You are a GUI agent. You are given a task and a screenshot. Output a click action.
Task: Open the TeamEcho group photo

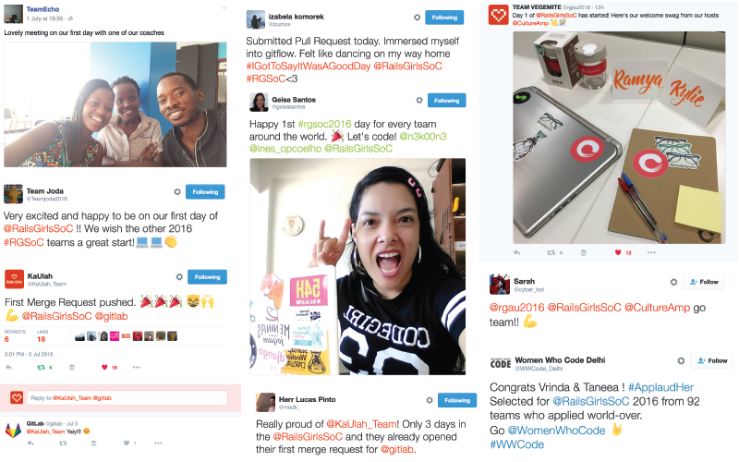coord(115,104)
